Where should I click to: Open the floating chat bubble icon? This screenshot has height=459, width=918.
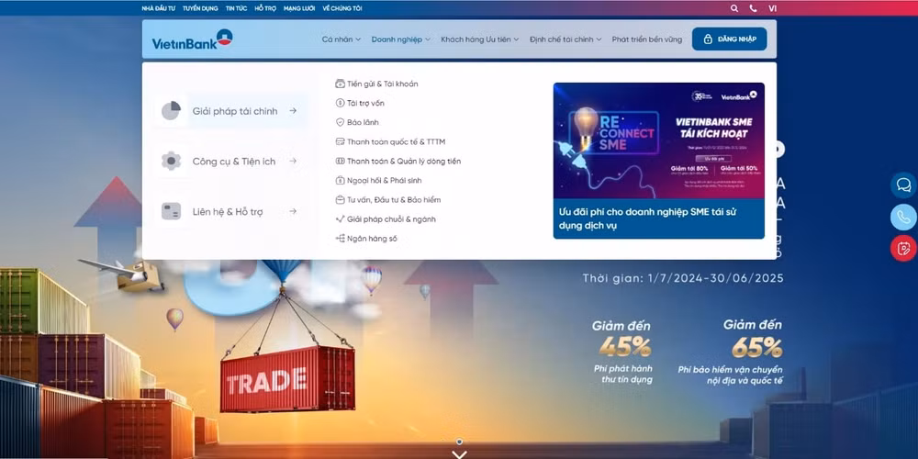pos(903,185)
